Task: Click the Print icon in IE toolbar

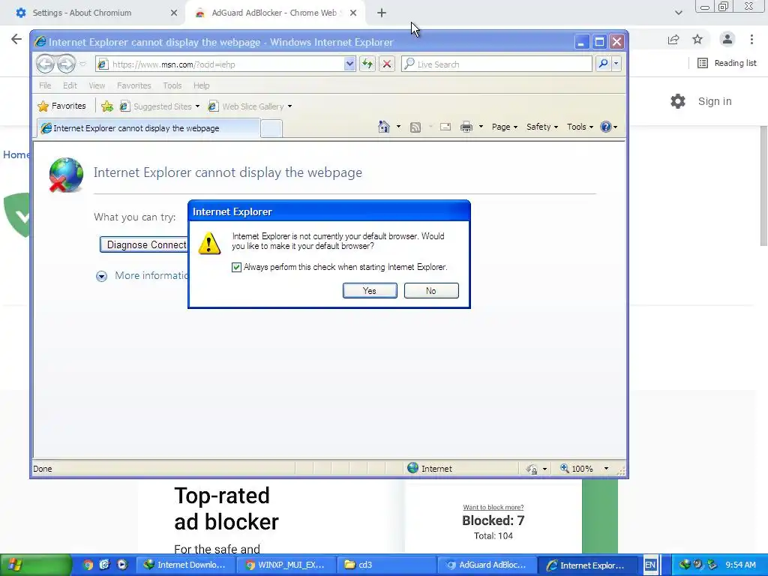Action: point(466,127)
